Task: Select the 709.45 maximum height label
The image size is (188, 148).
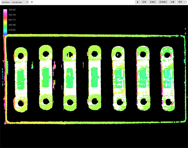Action: click(x=12, y=10)
